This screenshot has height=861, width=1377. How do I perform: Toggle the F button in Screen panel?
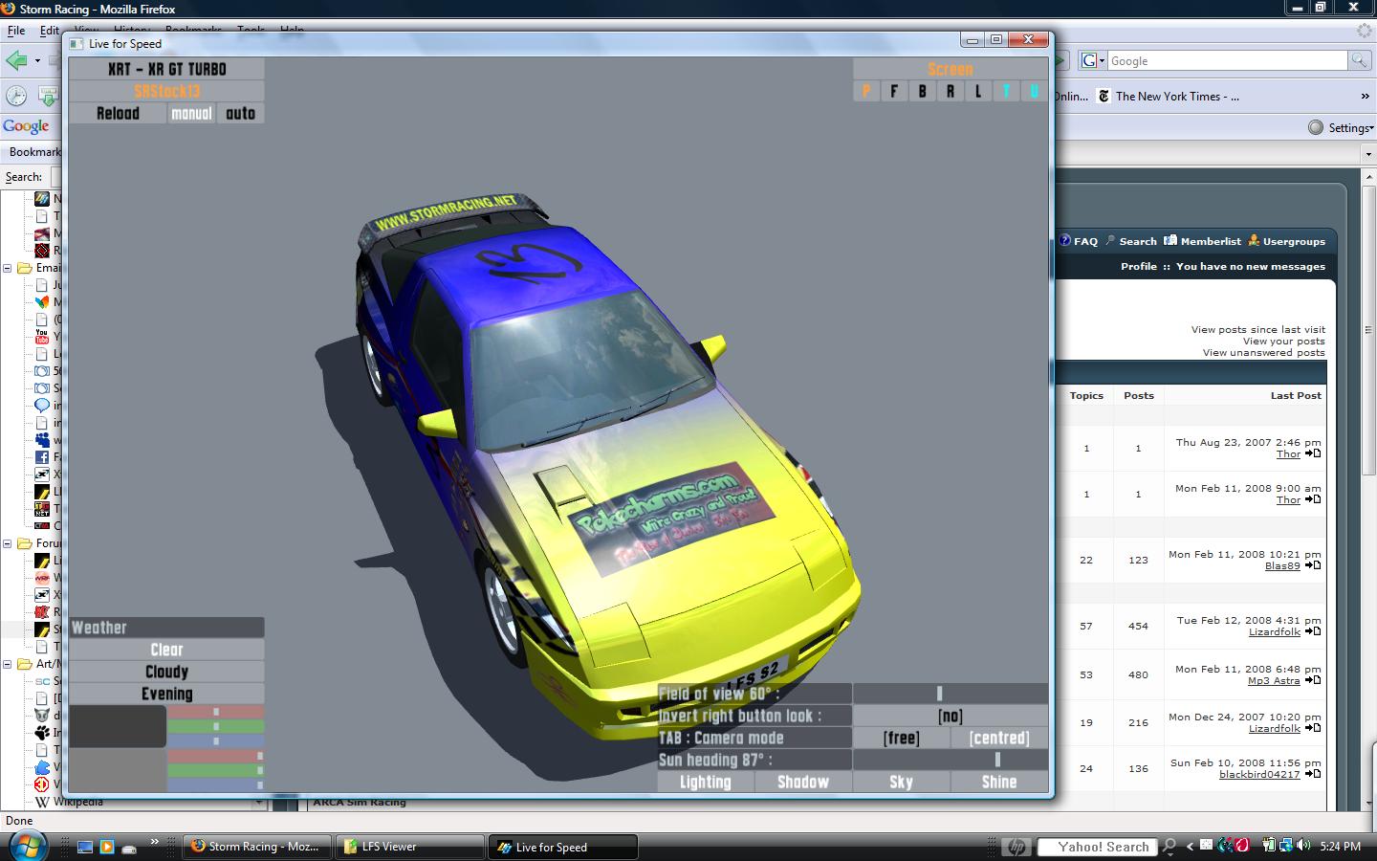click(x=894, y=91)
